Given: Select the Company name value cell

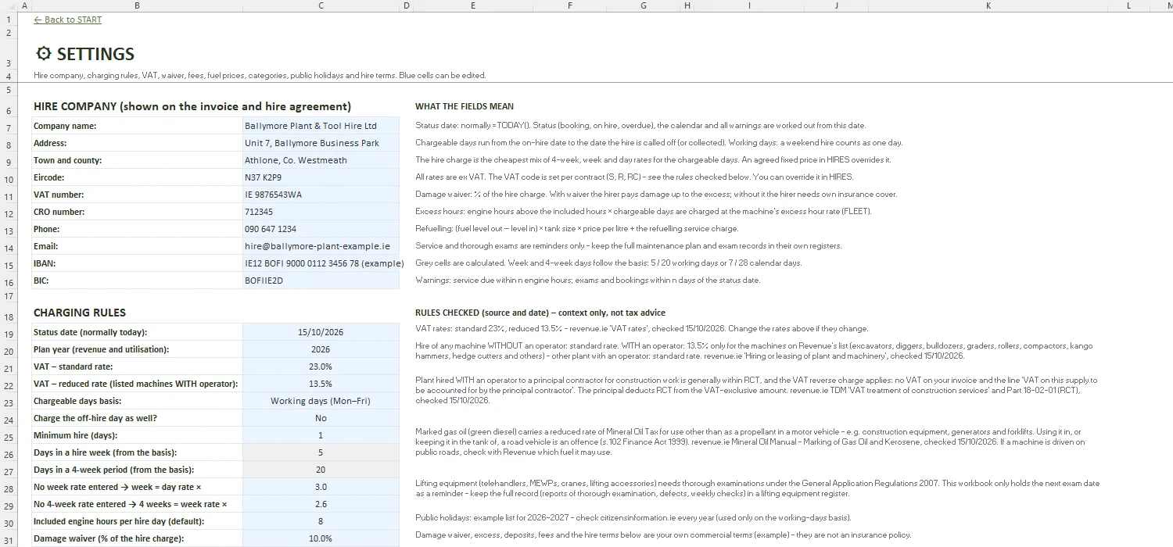Looking at the screenshot, I should click(x=321, y=126).
